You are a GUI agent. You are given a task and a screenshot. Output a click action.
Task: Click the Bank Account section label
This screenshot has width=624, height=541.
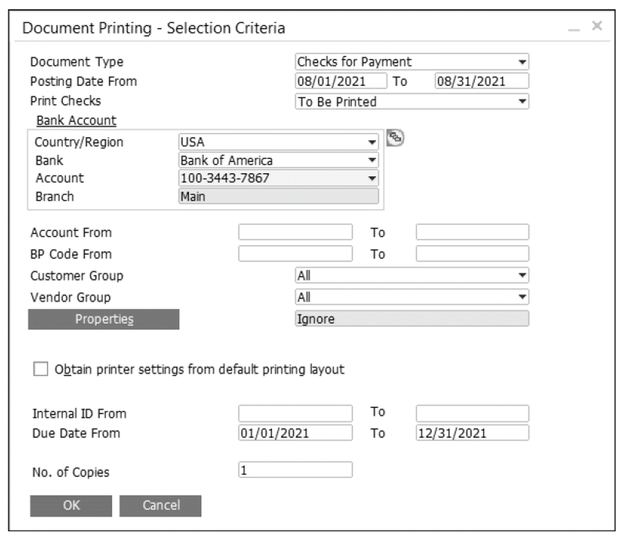tap(75, 120)
